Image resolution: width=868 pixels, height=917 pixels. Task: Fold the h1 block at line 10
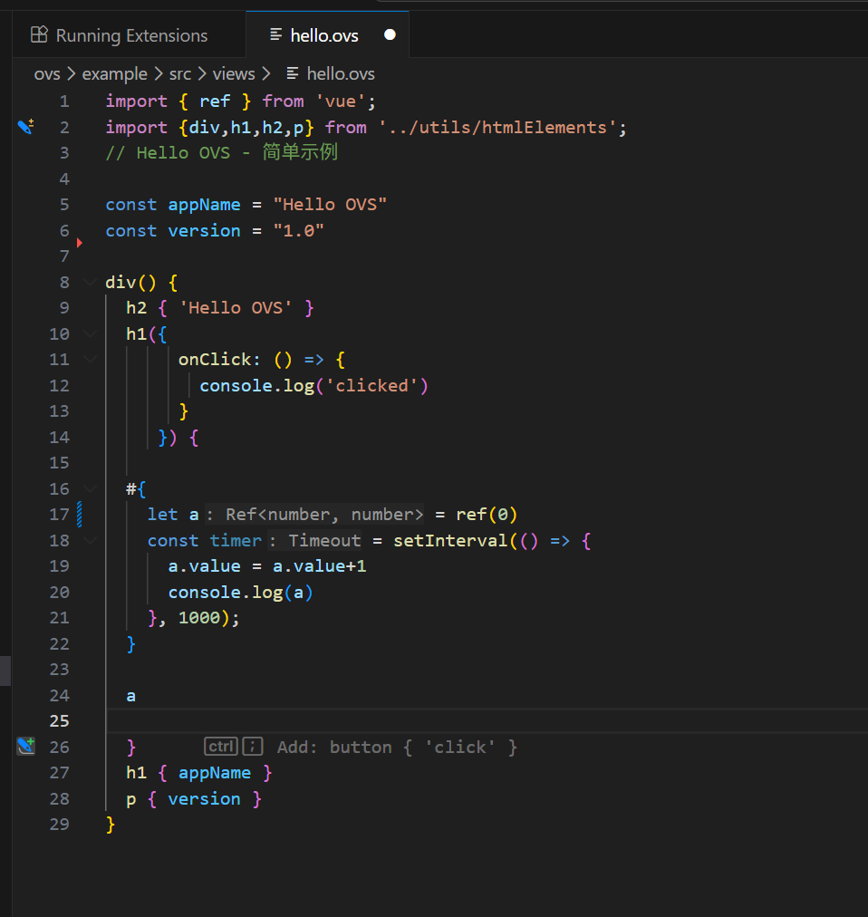pyautogui.click(x=90, y=333)
